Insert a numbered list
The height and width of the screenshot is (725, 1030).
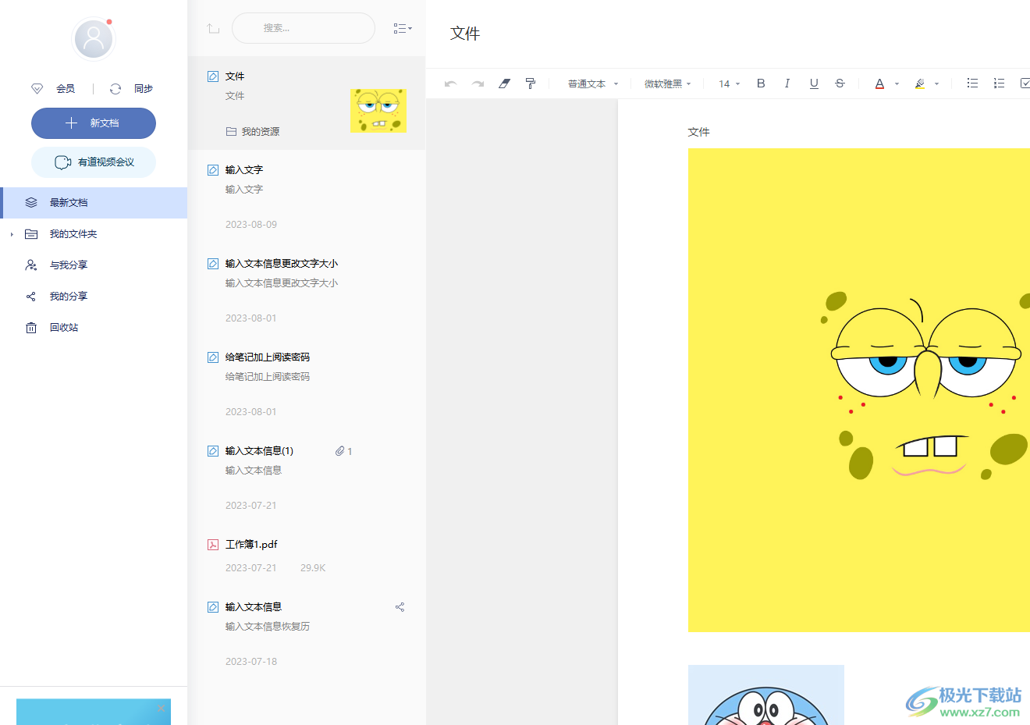(x=999, y=84)
